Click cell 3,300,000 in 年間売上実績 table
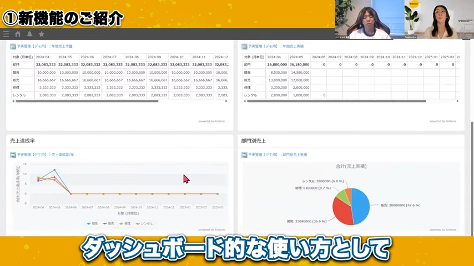 277,88
